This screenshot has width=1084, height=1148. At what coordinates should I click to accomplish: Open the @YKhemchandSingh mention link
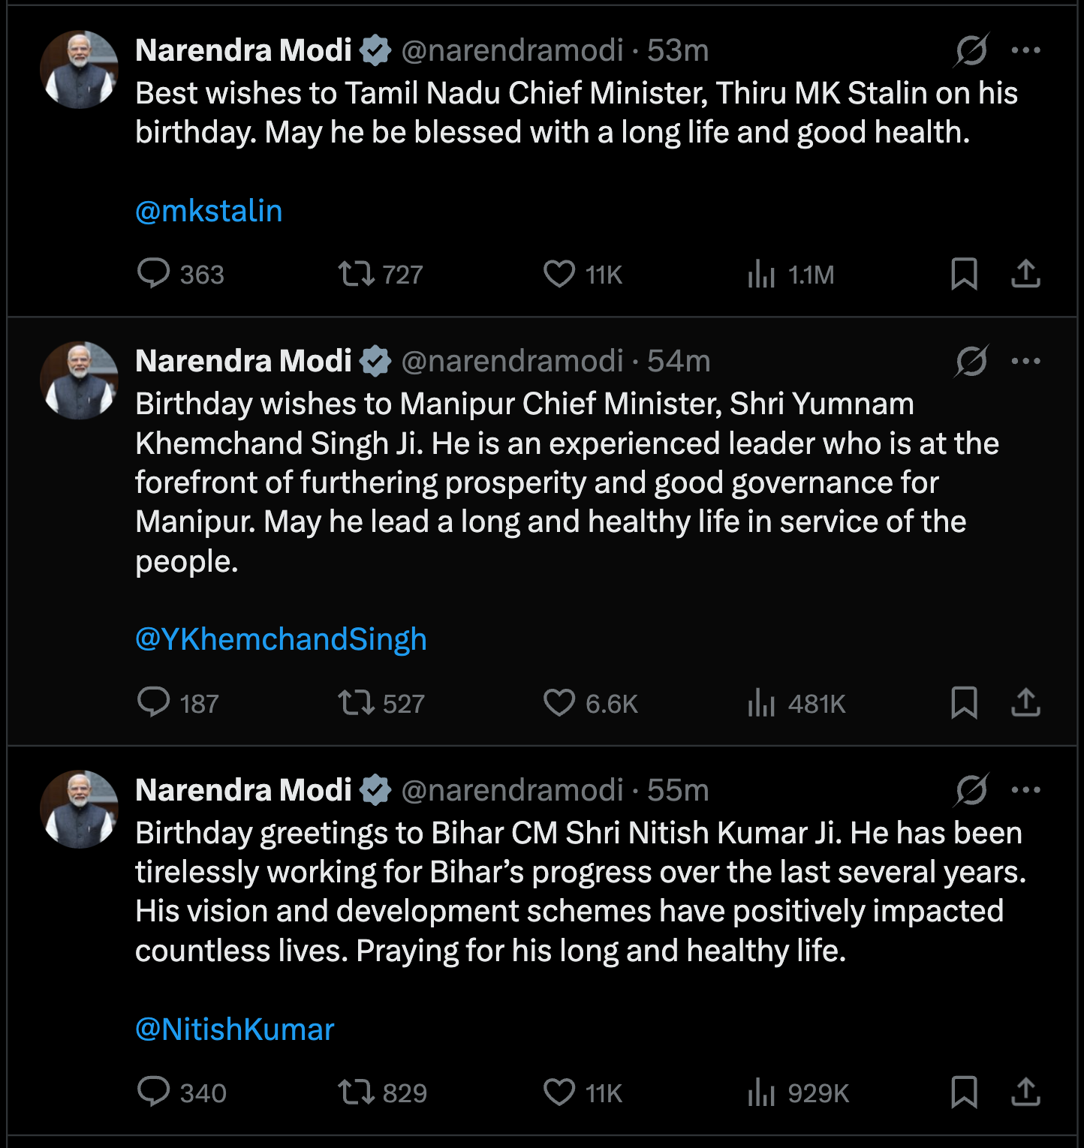(x=281, y=639)
